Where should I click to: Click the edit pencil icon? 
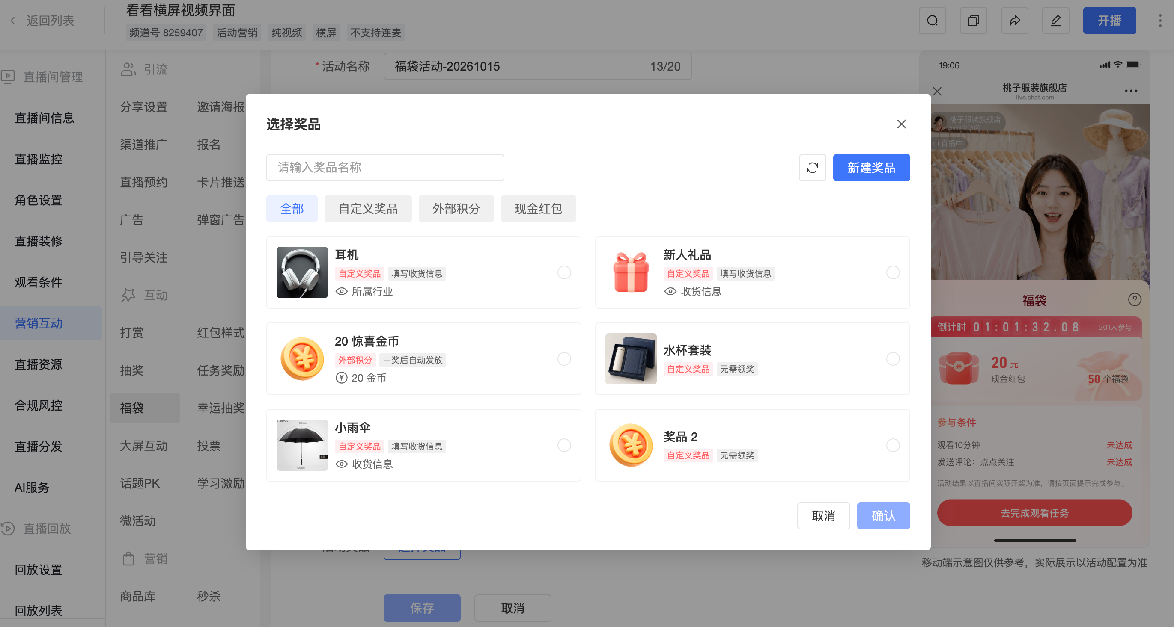(x=1055, y=21)
